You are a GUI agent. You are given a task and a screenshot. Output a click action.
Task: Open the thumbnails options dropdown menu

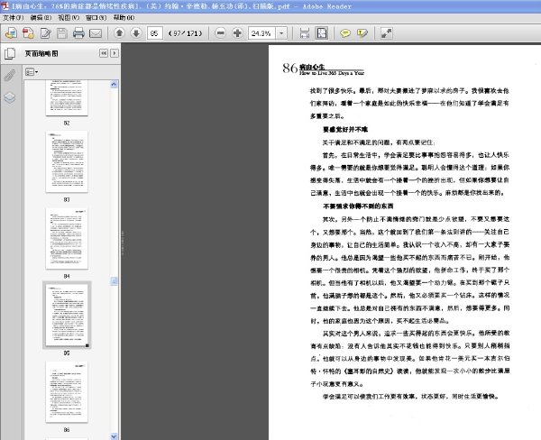click(x=32, y=72)
